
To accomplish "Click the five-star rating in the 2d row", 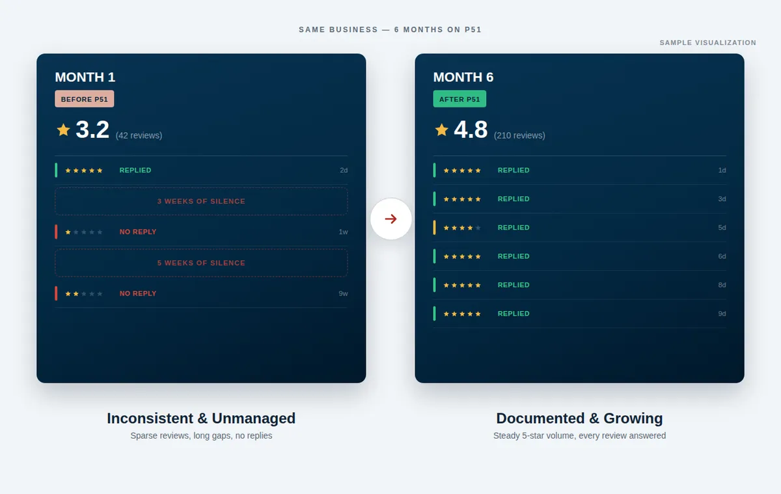I will 84,171.
